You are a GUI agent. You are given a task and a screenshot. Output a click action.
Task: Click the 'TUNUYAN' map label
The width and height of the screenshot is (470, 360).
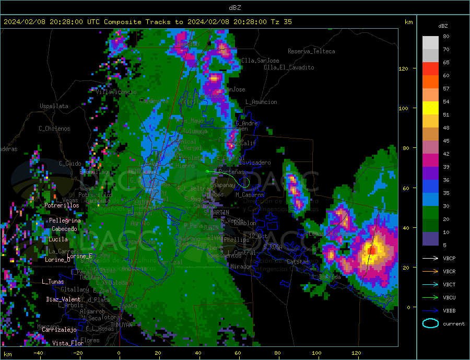(x=122, y=324)
